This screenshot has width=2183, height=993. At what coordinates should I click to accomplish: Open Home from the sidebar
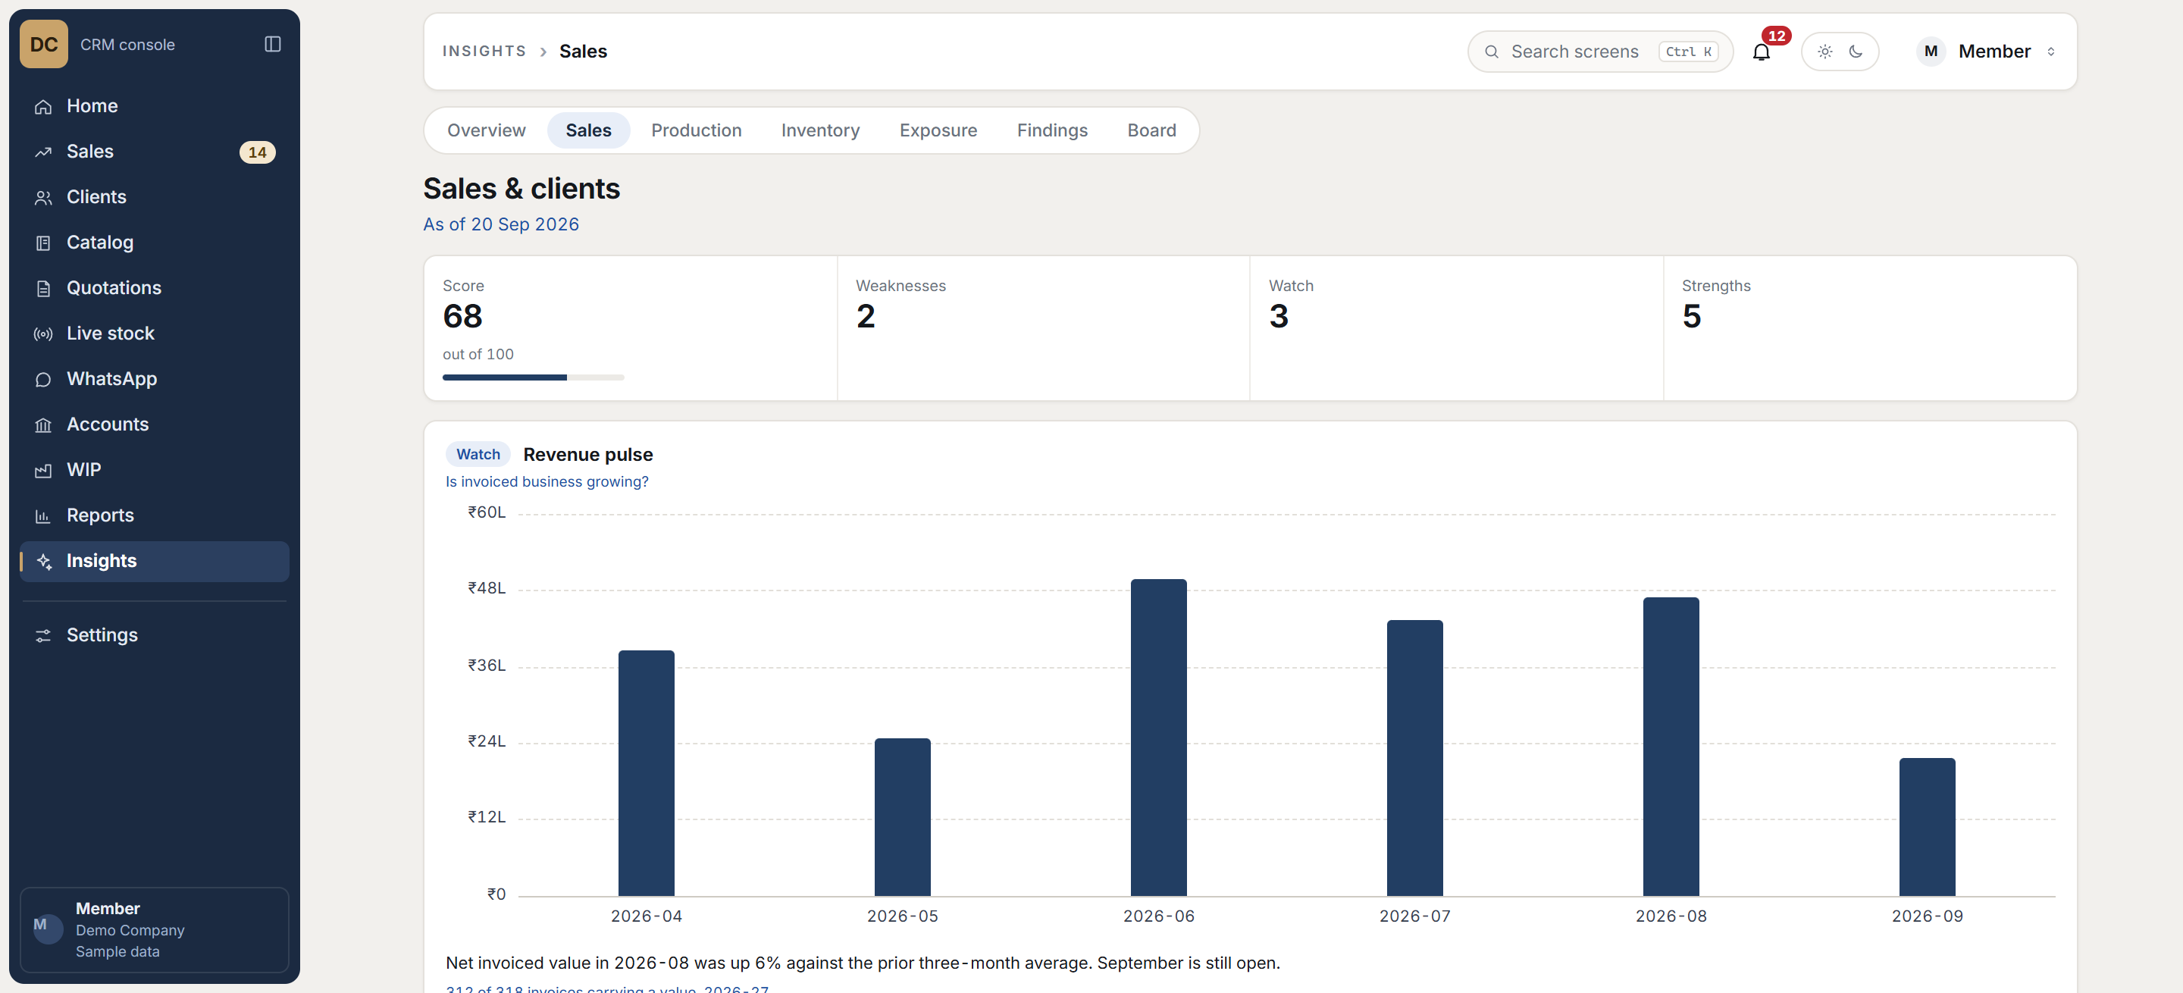[154, 106]
